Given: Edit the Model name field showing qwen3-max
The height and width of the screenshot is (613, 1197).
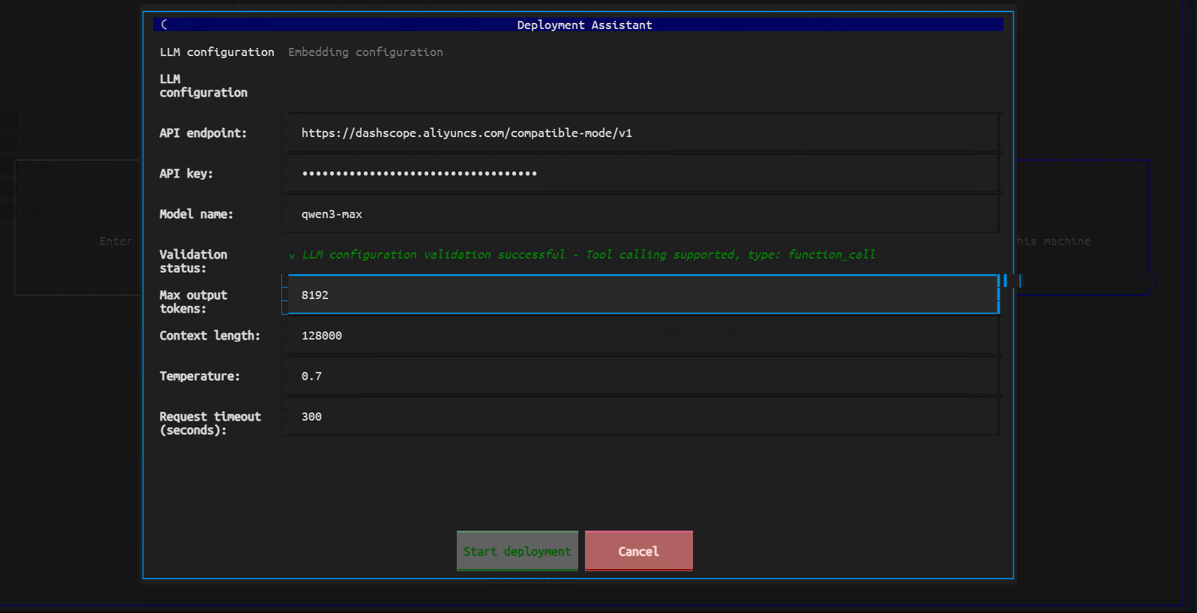Looking at the screenshot, I should 642,214.
